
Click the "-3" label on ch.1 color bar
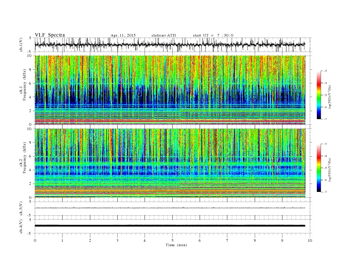pyautogui.click(x=325, y=71)
